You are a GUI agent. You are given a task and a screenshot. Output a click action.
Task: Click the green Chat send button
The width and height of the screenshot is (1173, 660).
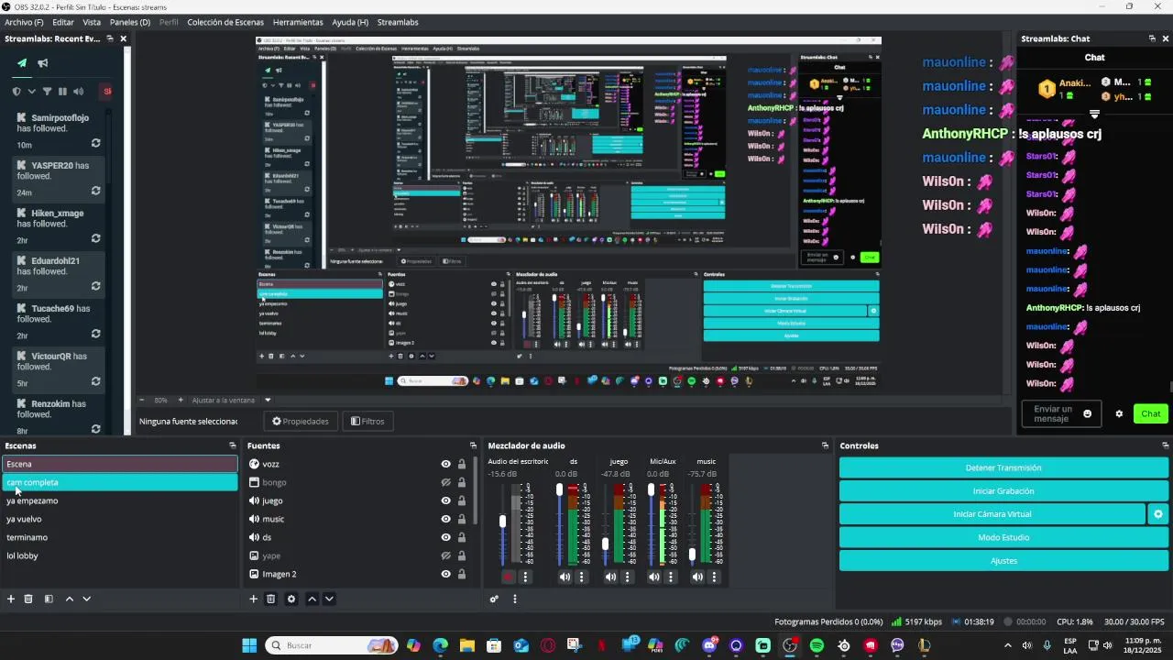[x=1151, y=413]
